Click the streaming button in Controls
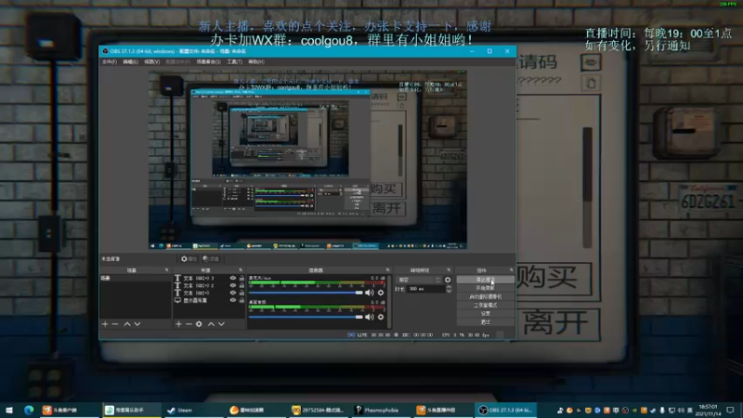The width and height of the screenshot is (743, 418). 485,280
